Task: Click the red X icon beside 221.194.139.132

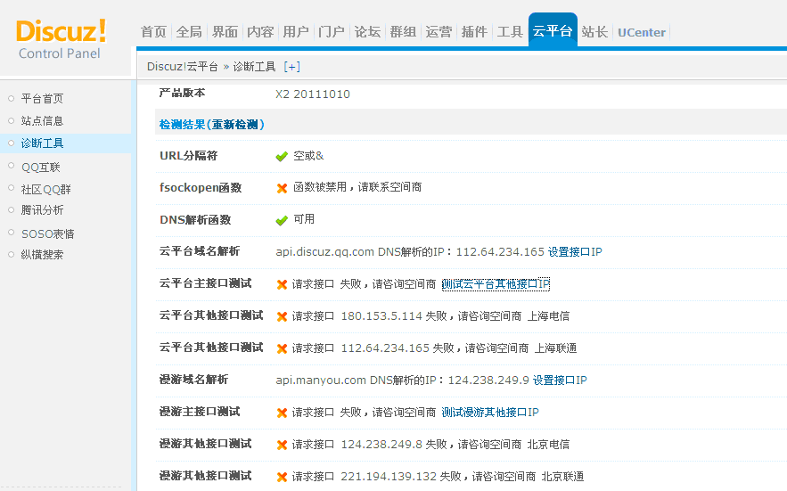Action: [x=282, y=478]
